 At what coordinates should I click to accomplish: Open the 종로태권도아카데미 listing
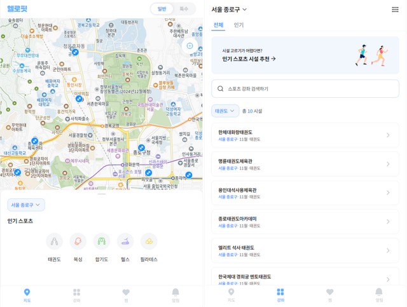click(x=305, y=222)
